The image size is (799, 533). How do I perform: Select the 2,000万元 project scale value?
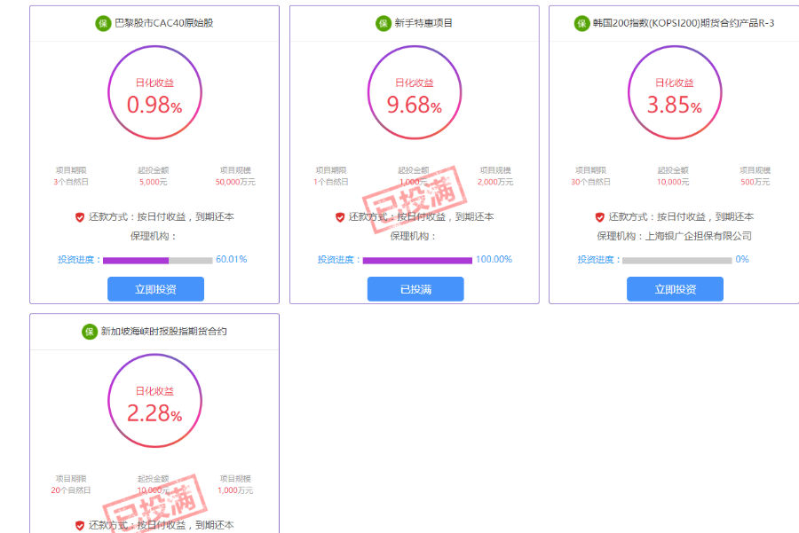pos(495,182)
